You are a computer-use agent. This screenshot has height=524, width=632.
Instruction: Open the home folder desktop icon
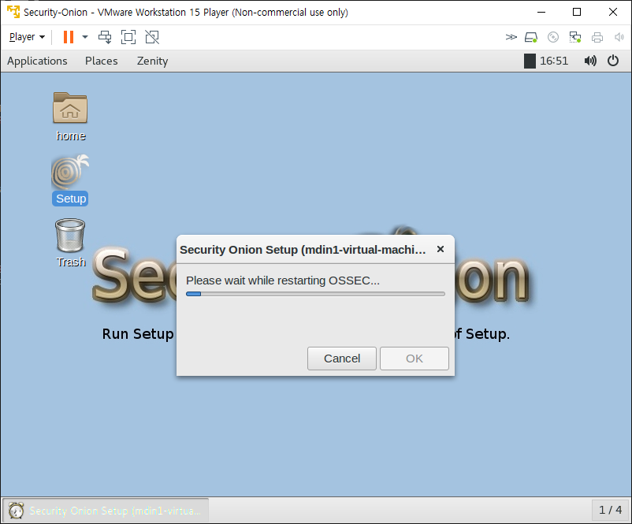point(70,117)
